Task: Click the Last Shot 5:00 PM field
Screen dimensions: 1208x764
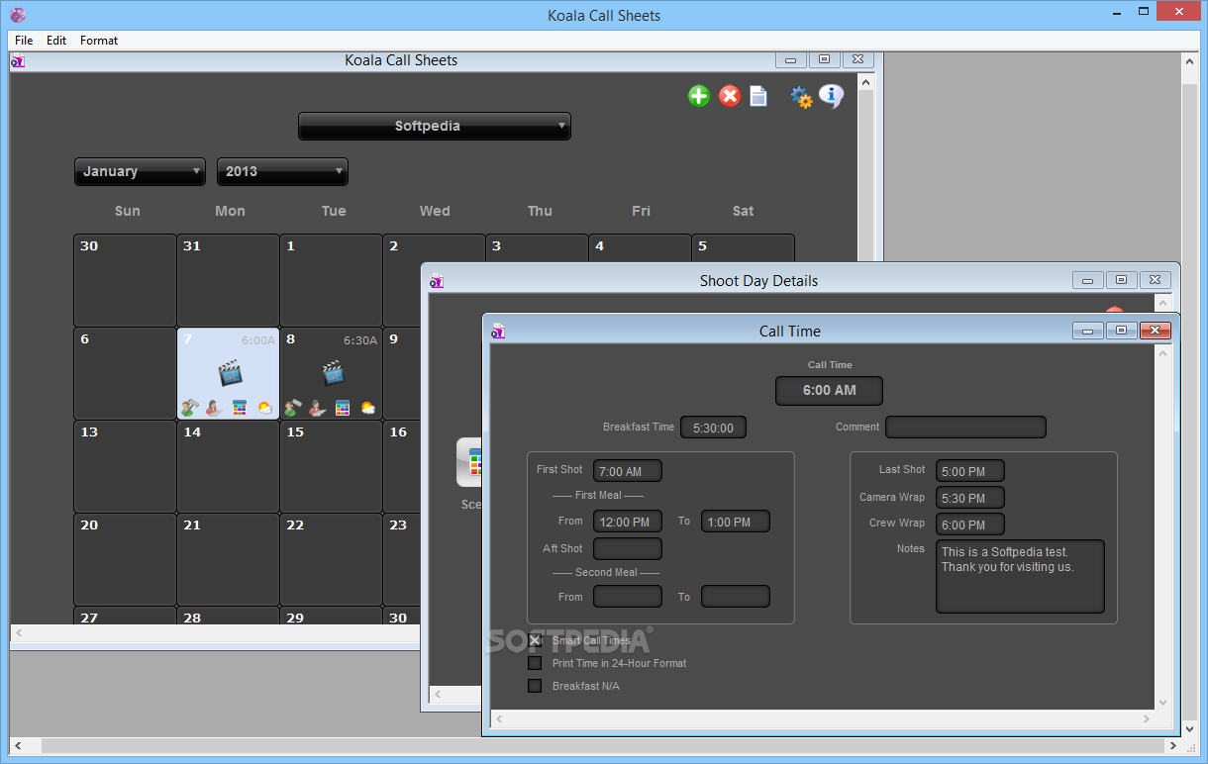Action: (970, 471)
